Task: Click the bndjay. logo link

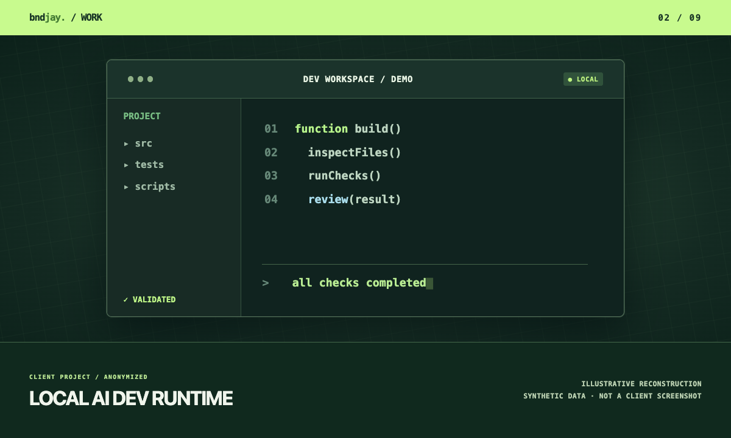Action: [x=47, y=18]
